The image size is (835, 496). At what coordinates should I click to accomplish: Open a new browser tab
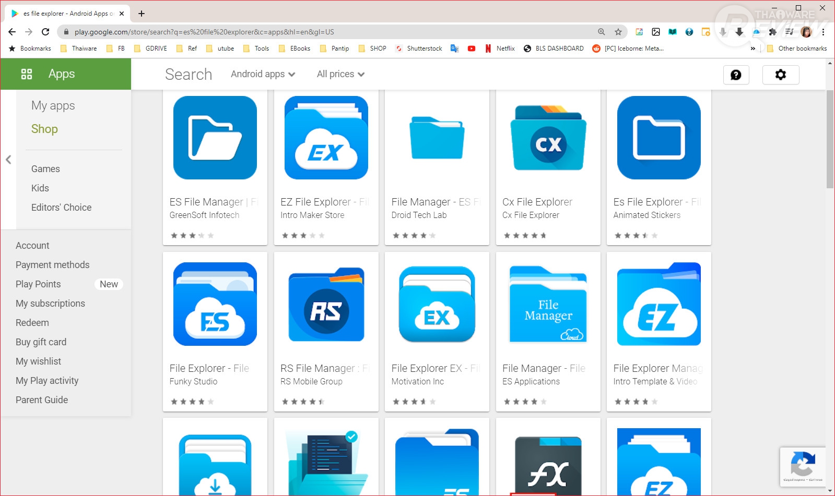point(142,14)
